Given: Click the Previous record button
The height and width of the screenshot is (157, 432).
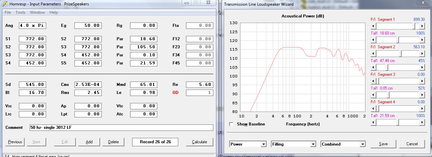Looking at the screenshot, I should pos(15,142).
